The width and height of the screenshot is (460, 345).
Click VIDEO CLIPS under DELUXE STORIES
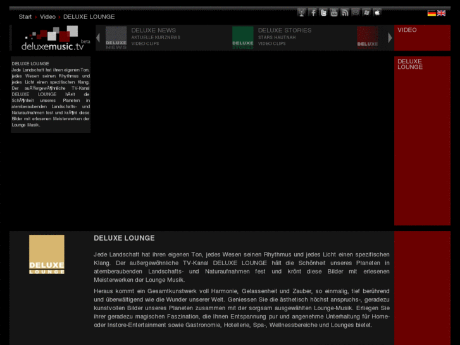click(271, 44)
